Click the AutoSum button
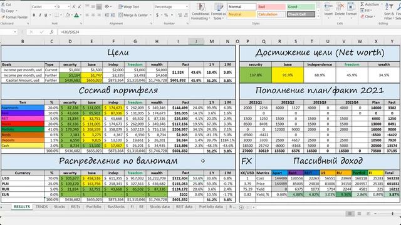 [x=370, y=4]
